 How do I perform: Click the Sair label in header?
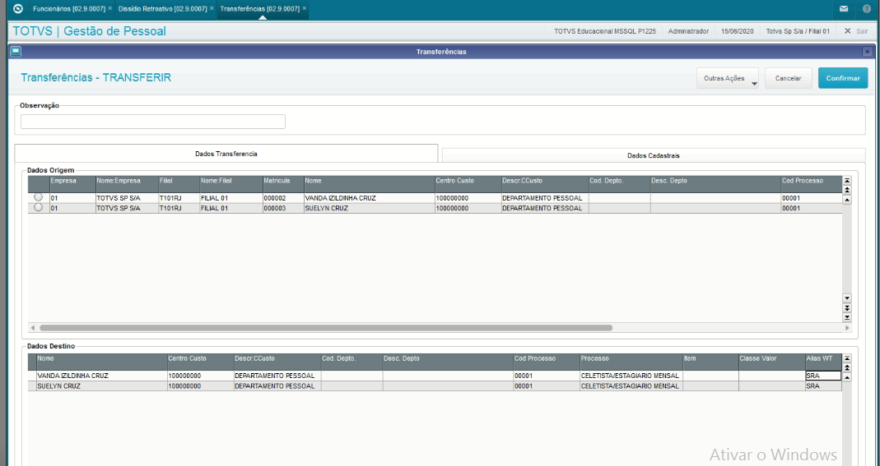[x=862, y=31]
